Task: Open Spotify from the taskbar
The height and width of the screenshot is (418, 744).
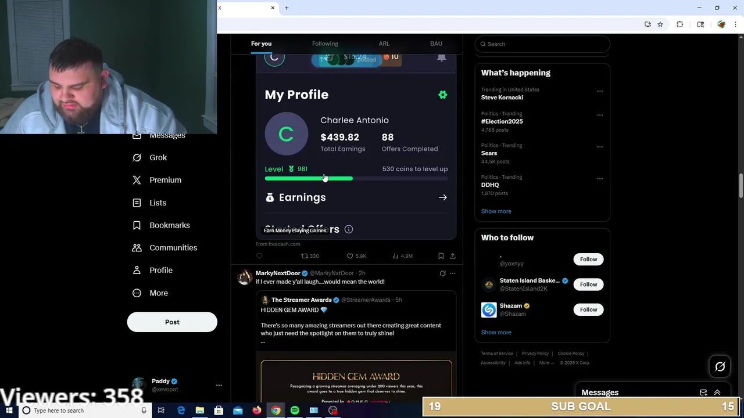Action: point(295,410)
